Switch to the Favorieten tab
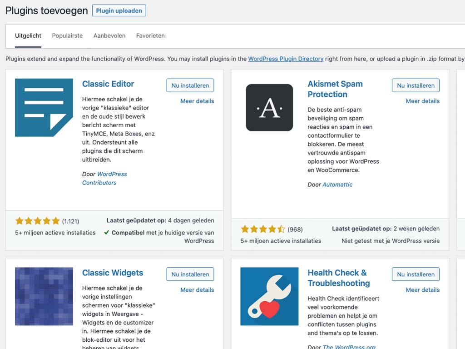The height and width of the screenshot is (349, 465). click(x=150, y=35)
